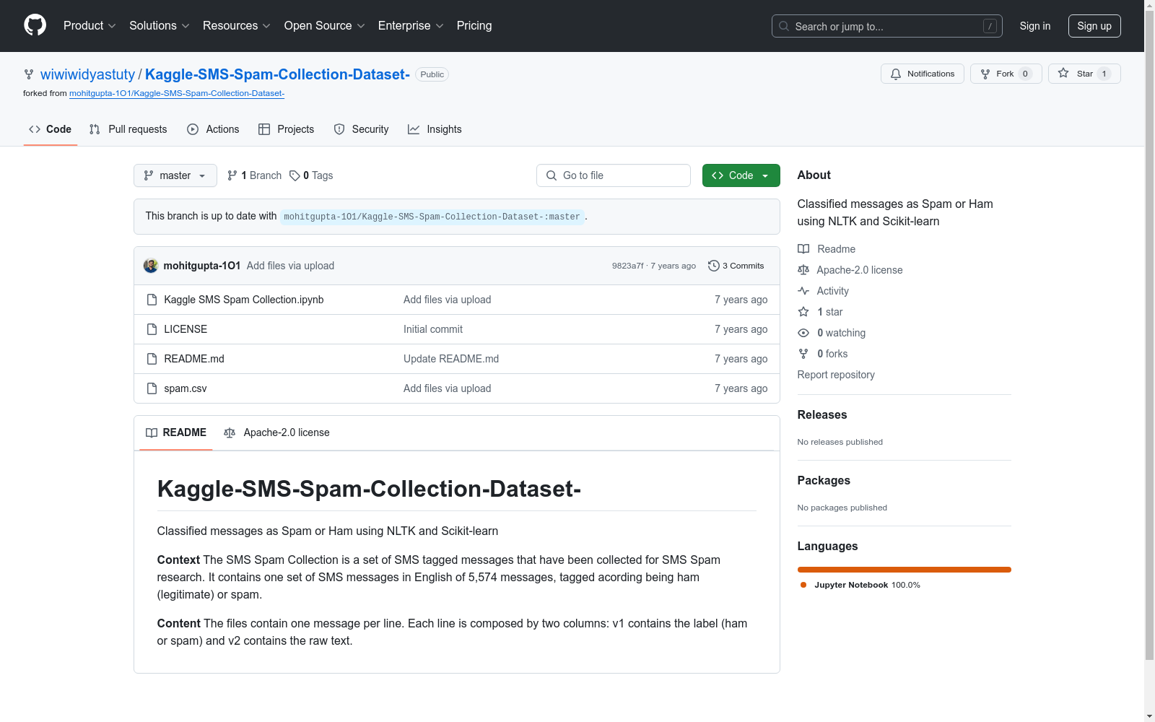Click the Search or jump to field

point(887,26)
